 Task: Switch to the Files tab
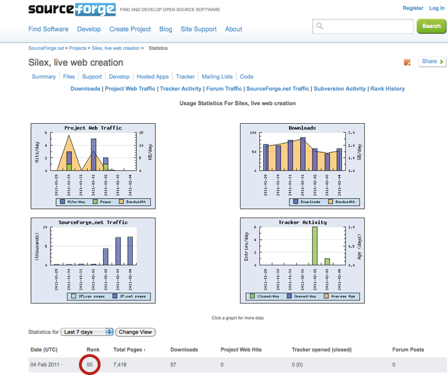pyautogui.click(x=69, y=77)
